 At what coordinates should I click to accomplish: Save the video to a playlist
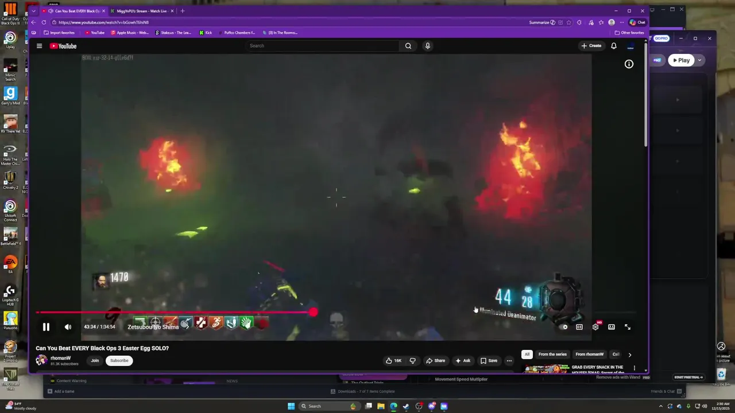(x=489, y=361)
